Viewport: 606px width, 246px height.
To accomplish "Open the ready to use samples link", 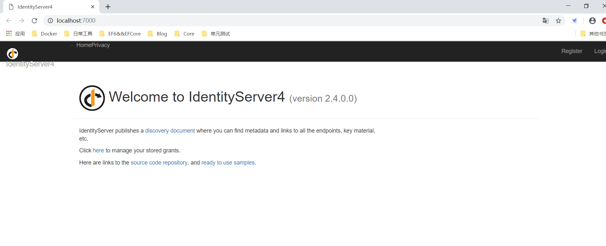I will click(x=228, y=163).
